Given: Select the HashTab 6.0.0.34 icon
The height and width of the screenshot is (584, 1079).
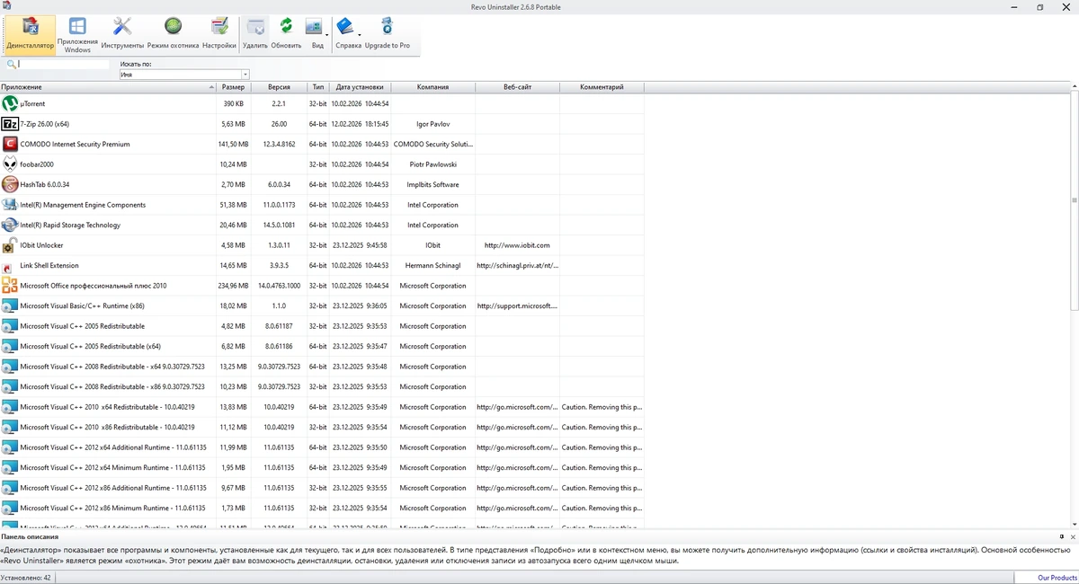Looking at the screenshot, I should tap(10, 184).
